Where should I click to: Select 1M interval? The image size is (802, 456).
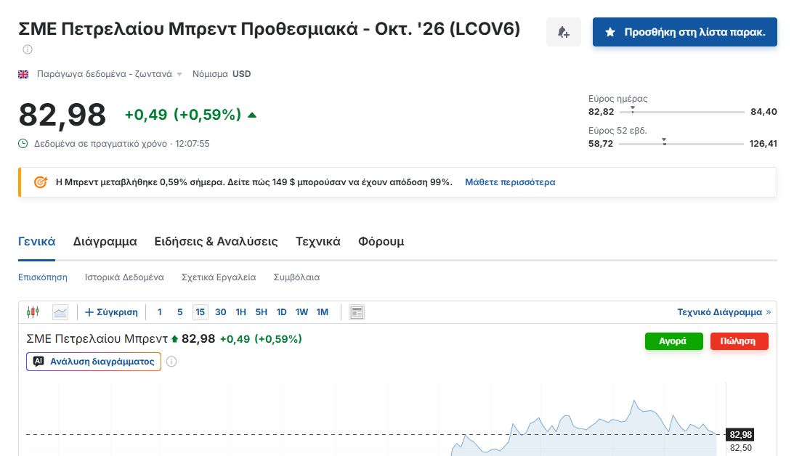pyautogui.click(x=323, y=312)
